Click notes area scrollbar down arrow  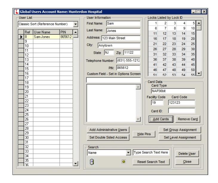point(138,119)
